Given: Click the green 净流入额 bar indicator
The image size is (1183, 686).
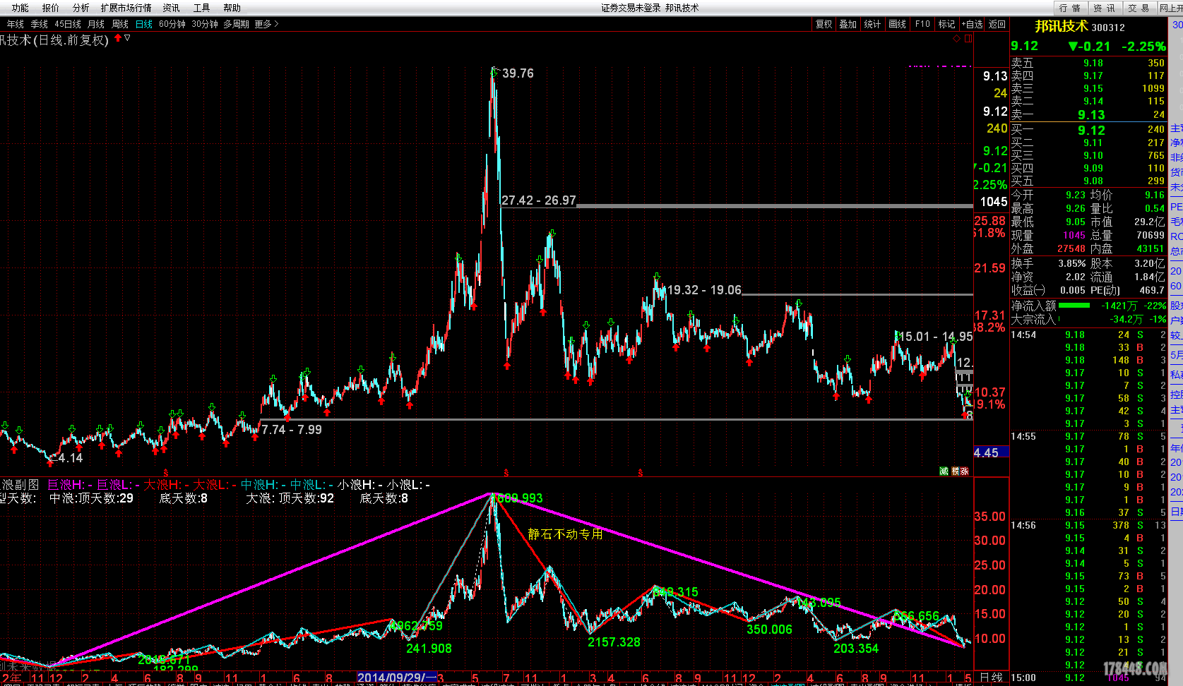Looking at the screenshot, I should point(1074,306).
